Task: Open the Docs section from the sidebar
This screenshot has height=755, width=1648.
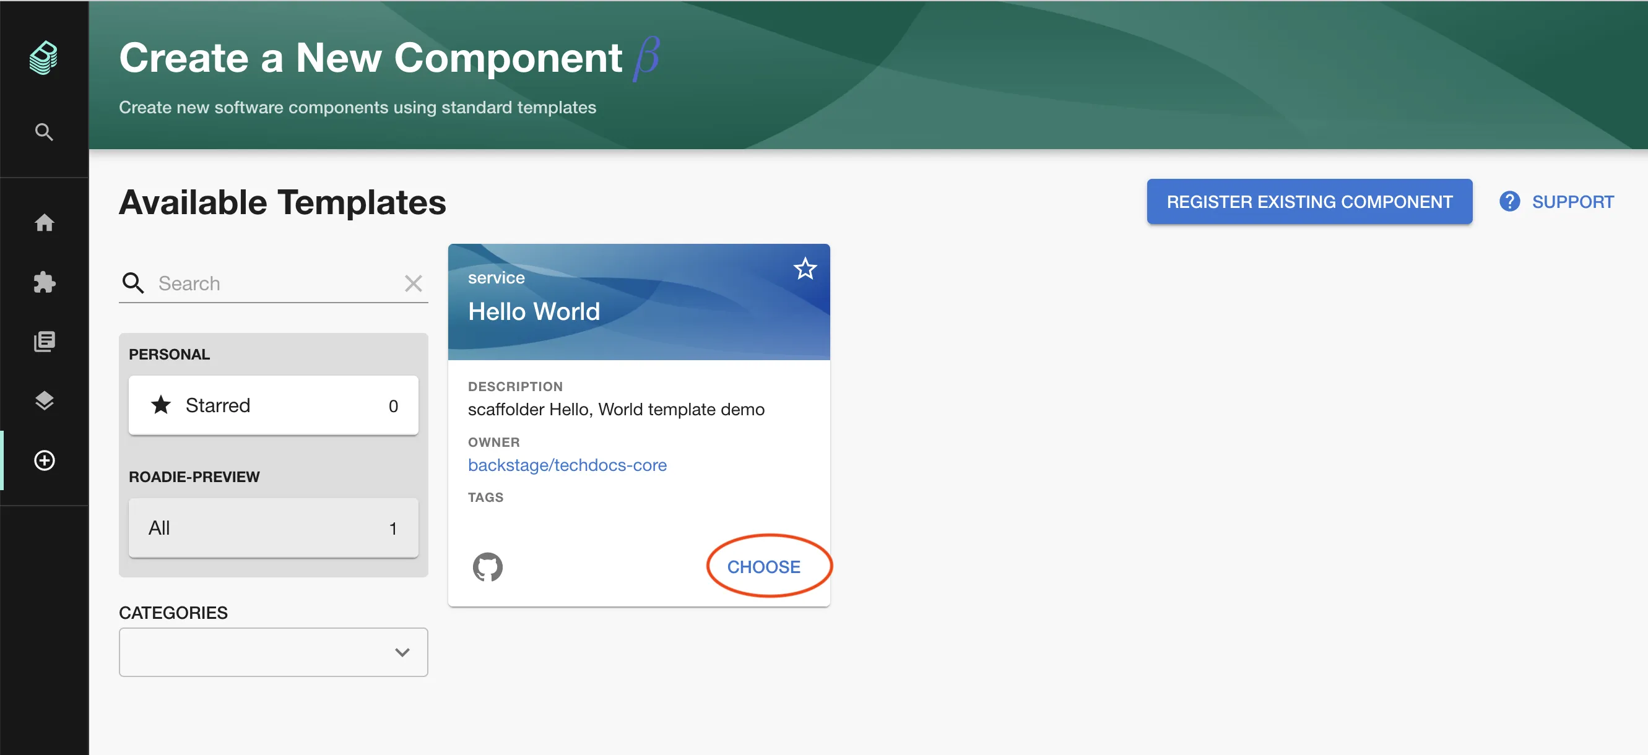Action: 44,341
